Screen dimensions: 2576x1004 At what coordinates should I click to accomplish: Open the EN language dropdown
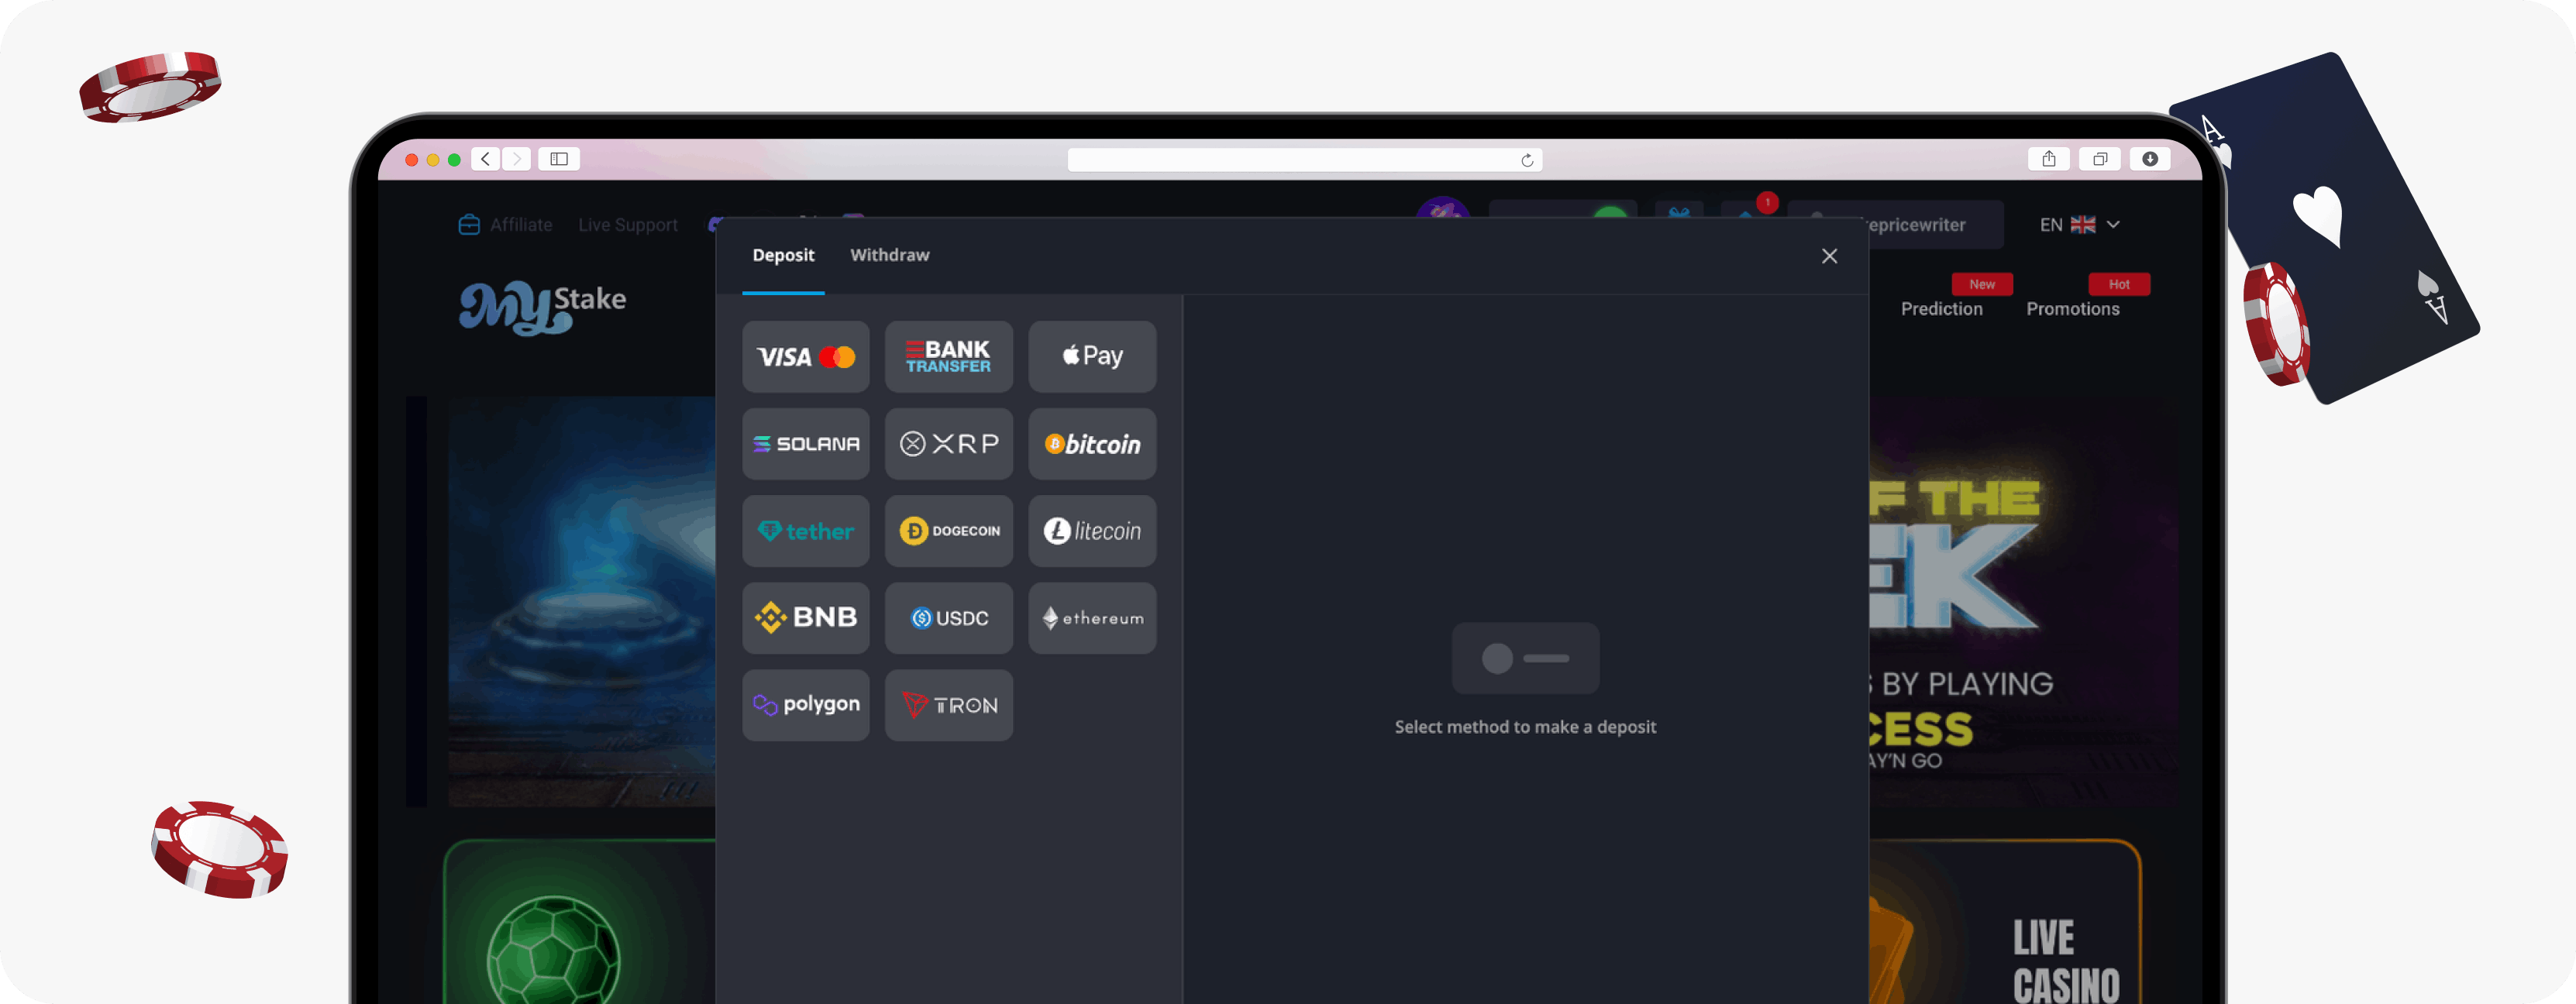2079,225
